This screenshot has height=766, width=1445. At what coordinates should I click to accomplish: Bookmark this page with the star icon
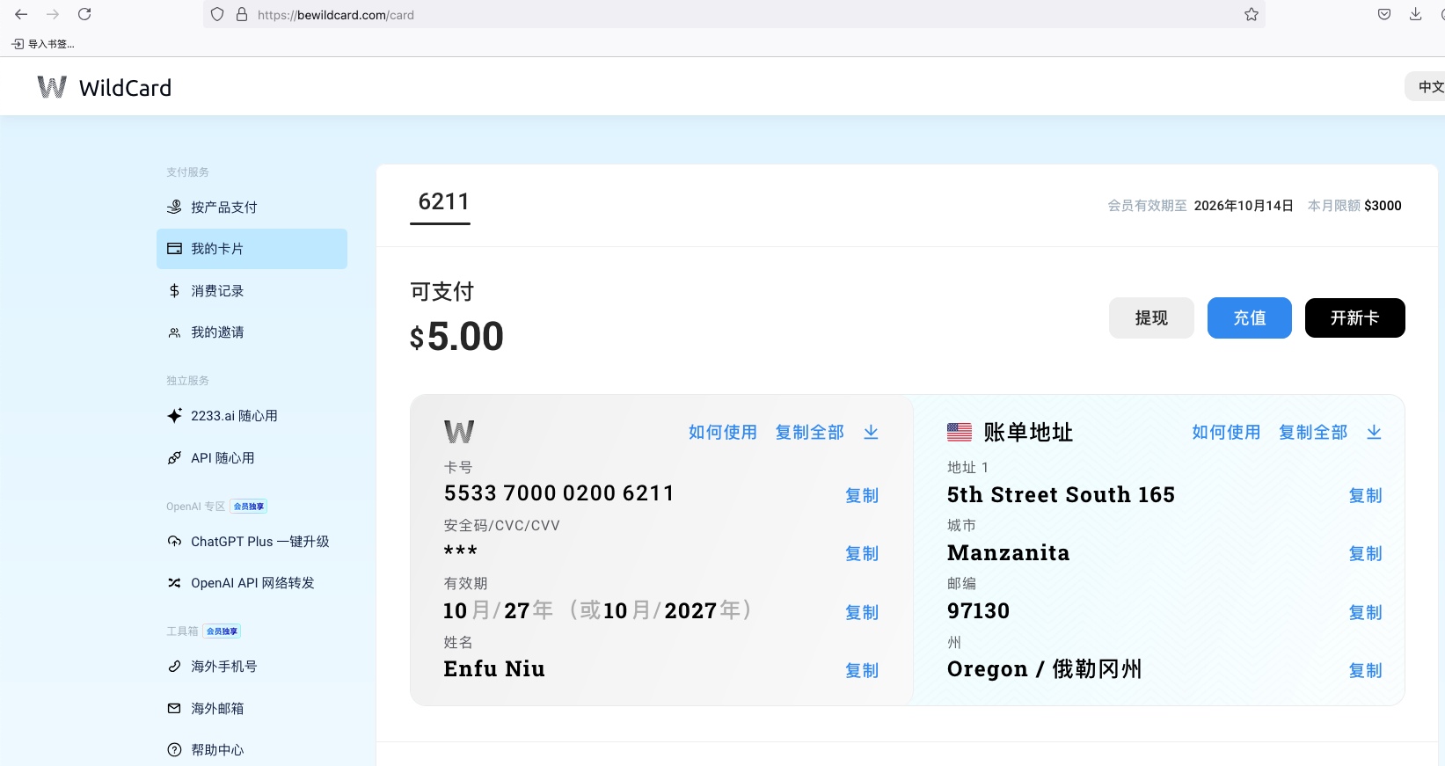(1251, 14)
